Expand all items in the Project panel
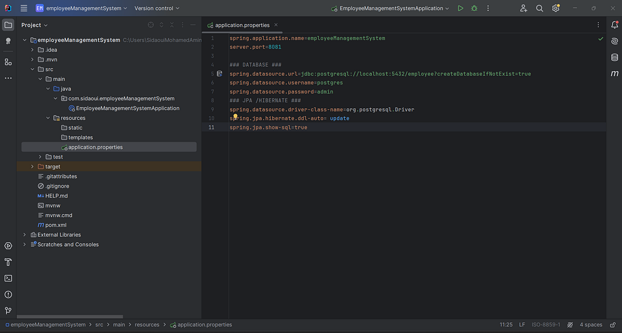Image resolution: width=622 pixels, height=333 pixels. (x=162, y=25)
